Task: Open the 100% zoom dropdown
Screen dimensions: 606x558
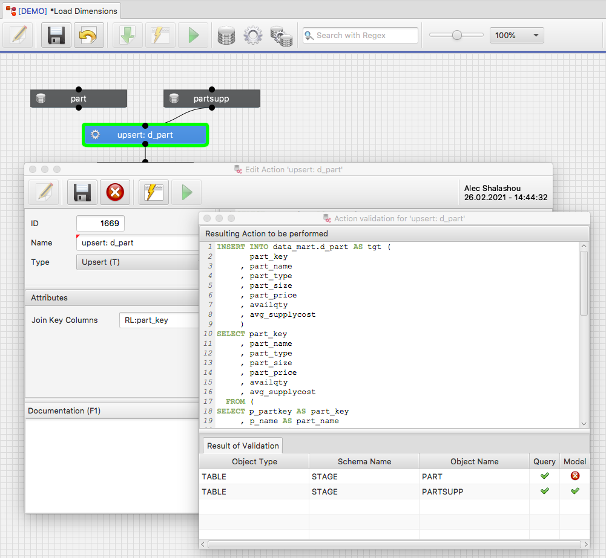Action: [516, 35]
